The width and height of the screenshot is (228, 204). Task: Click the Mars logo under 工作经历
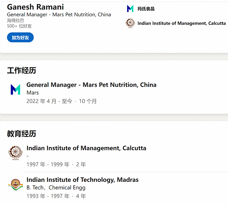pos(15,89)
